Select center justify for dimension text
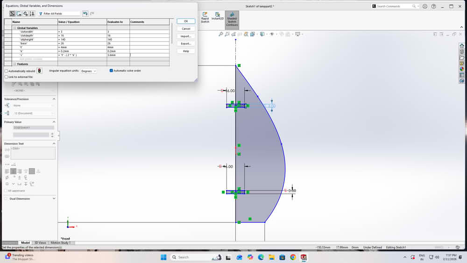 [x=13, y=171]
